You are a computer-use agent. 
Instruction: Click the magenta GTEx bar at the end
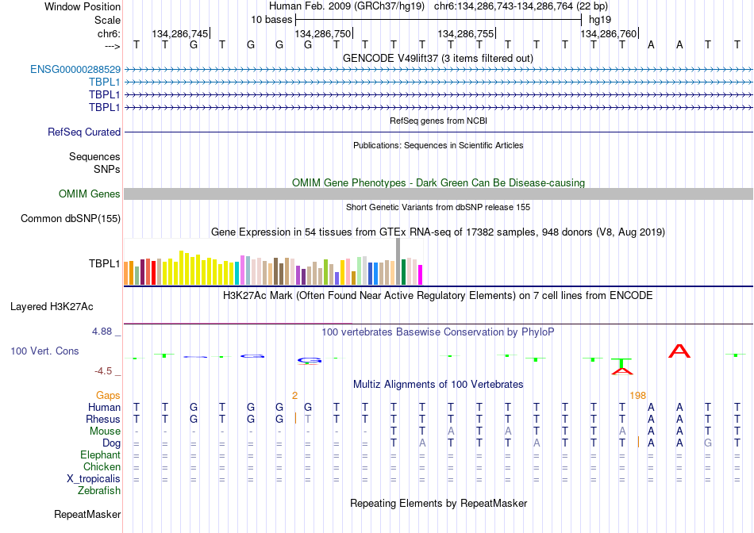pos(421,275)
